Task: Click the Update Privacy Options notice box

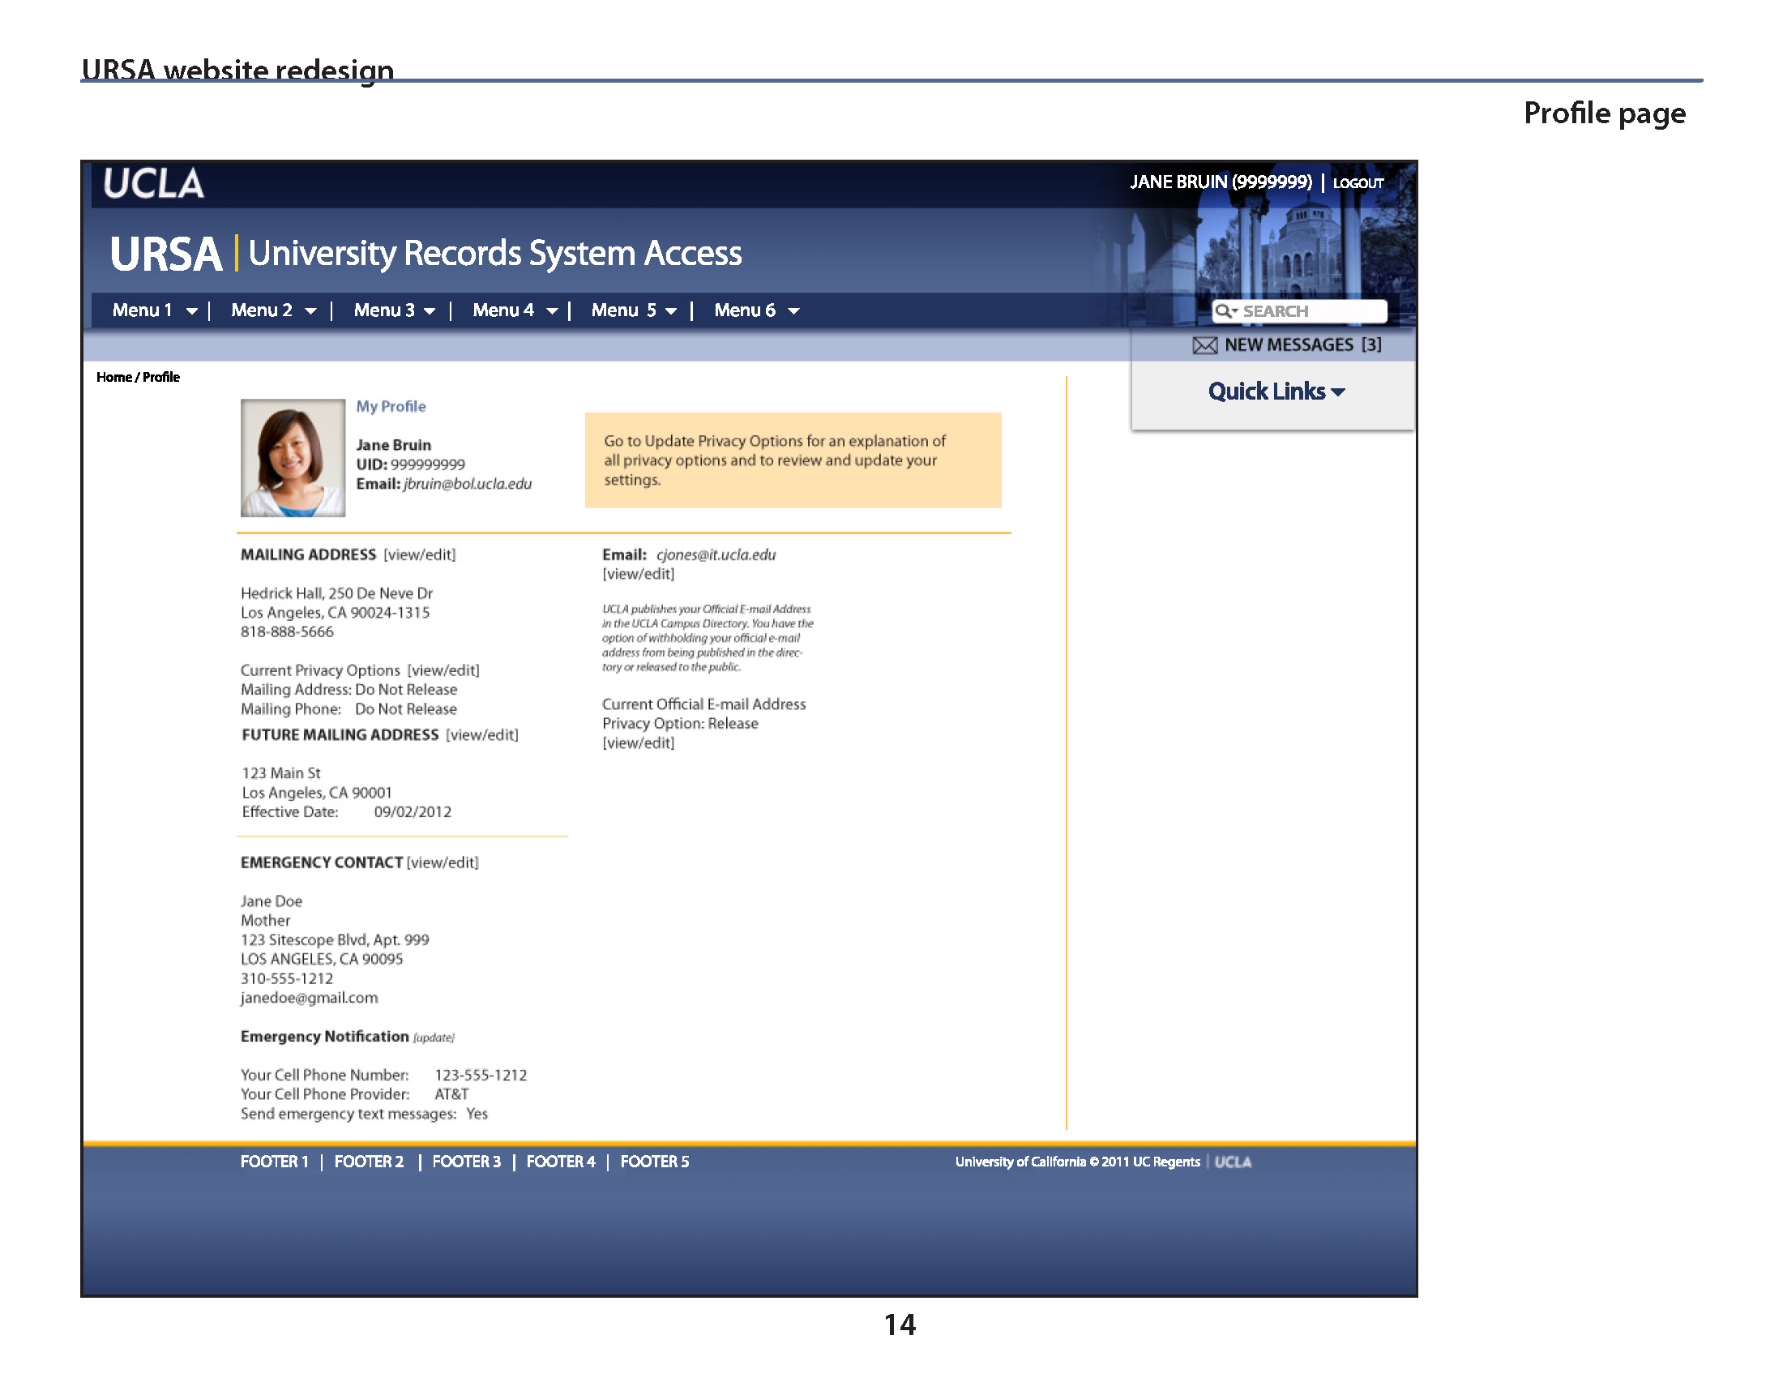Action: [x=793, y=460]
